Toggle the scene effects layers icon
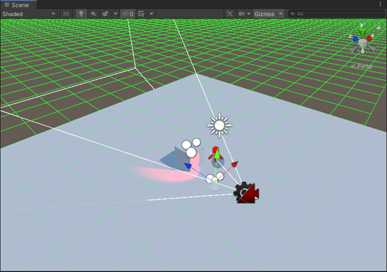Image resolution: width=387 pixels, height=272 pixels. (x=105, y=14)
